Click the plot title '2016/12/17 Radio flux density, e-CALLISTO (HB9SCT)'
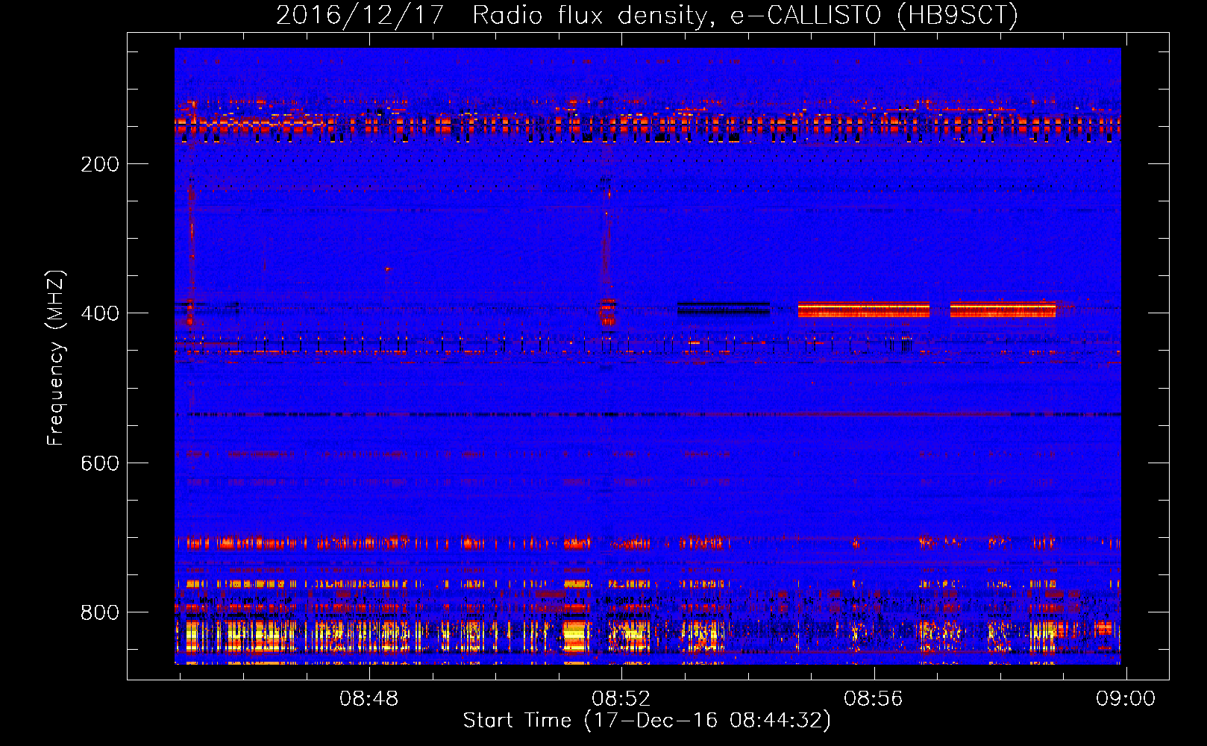Screen dimensions: 1207x746 coord(647,15)
